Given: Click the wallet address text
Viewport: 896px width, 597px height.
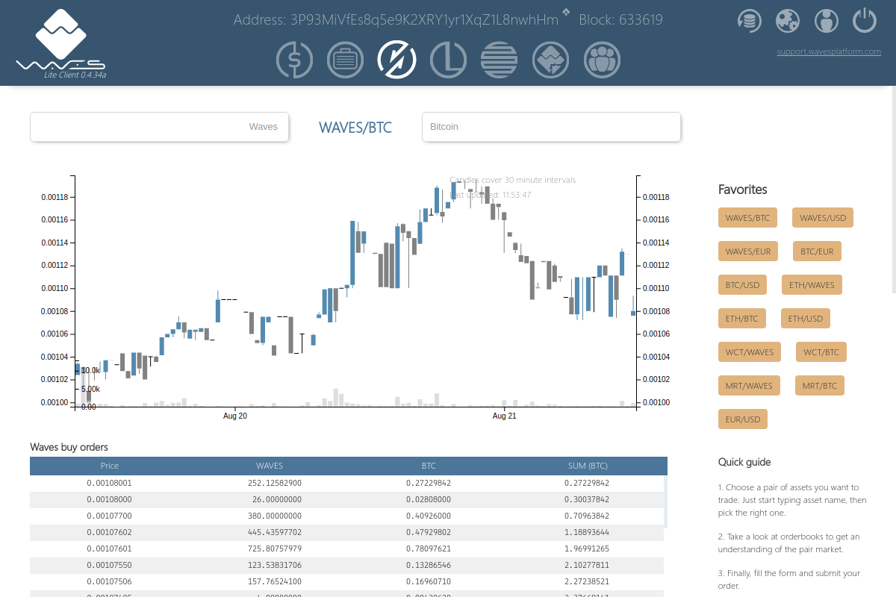Looking at the screenshot, I should coord(396,20).
